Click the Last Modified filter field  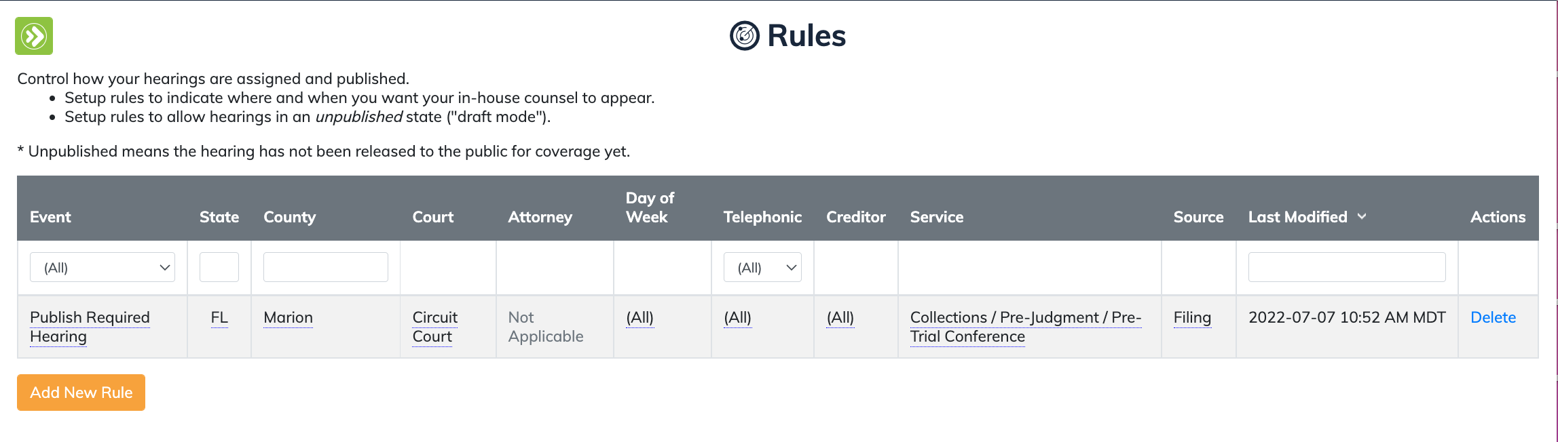pos(1346,267)
